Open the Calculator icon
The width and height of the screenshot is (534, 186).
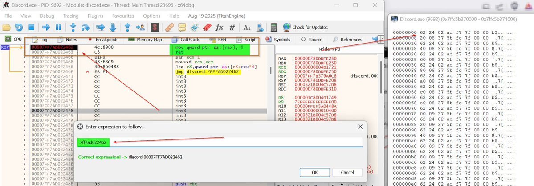click(274, 27)
